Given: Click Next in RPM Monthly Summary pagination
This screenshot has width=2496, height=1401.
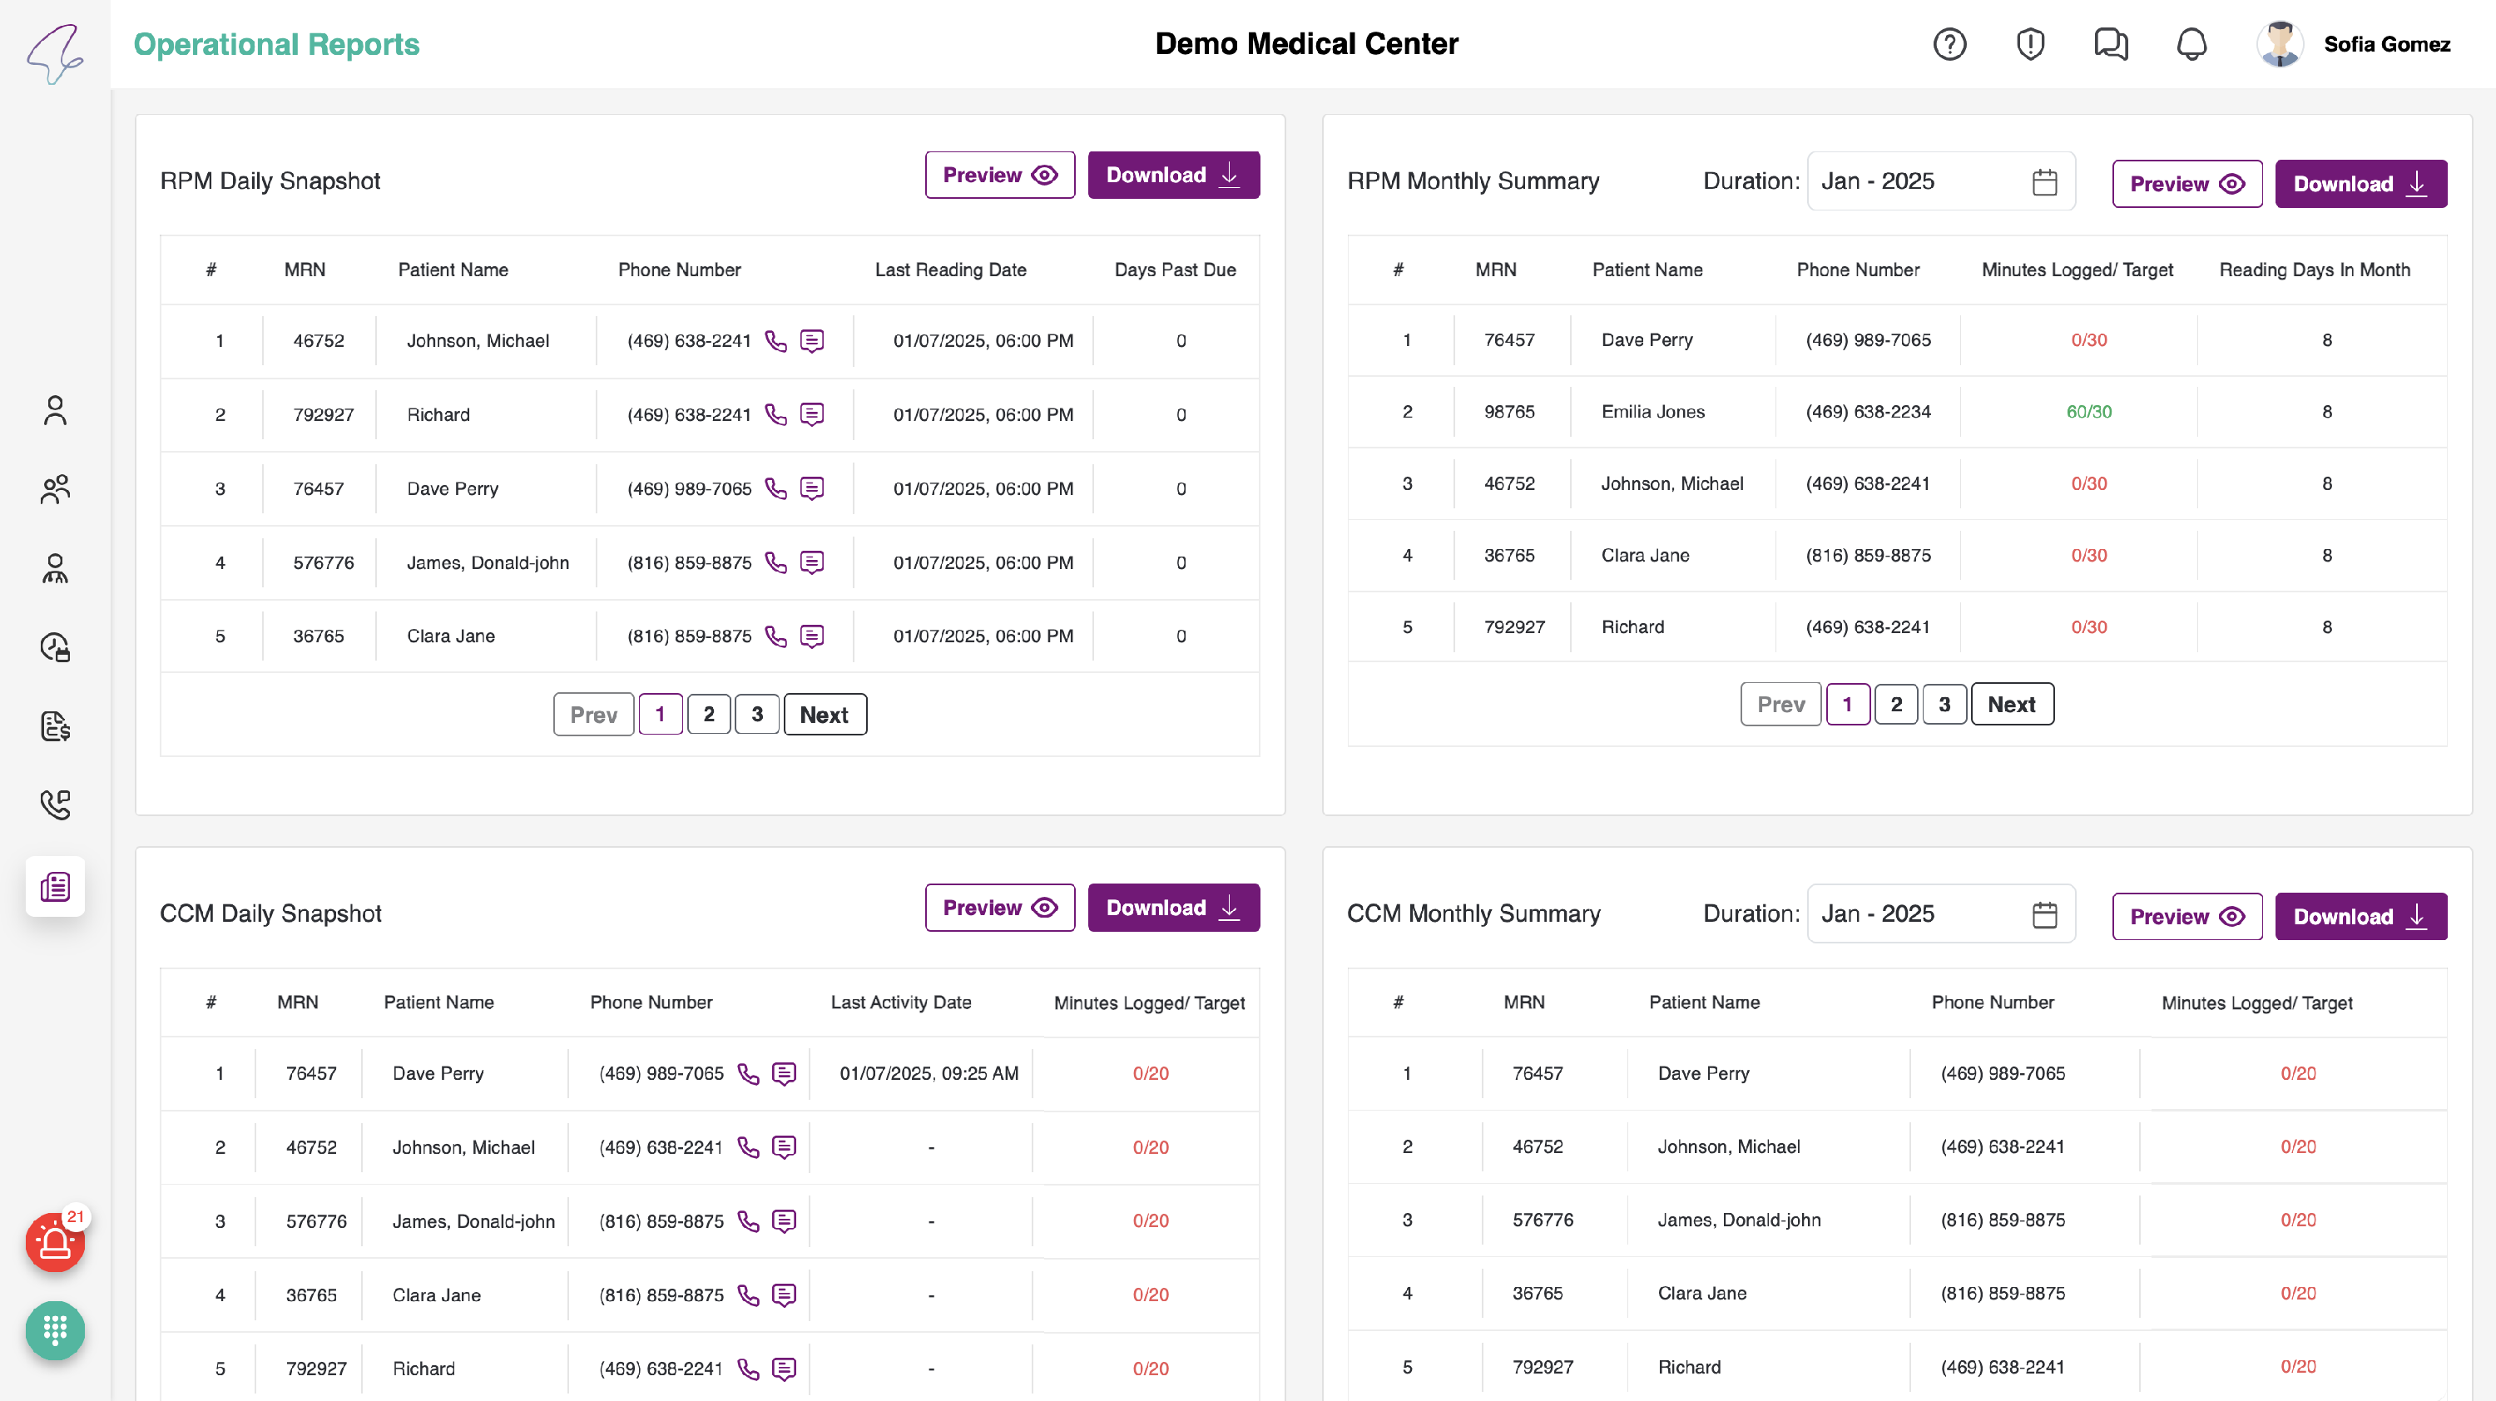Looking at the screenshot, I should (2012, 705).
